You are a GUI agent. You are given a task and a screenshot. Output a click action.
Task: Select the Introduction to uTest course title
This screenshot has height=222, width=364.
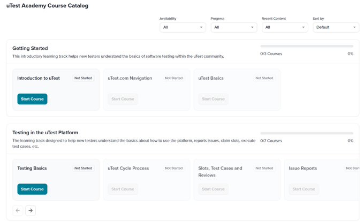click(39, 78)
